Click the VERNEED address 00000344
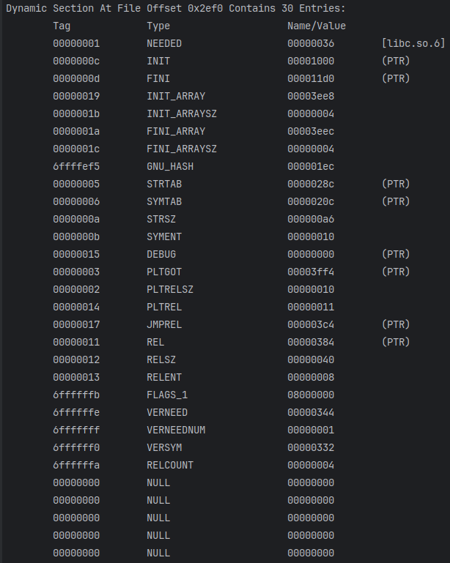450x563 pixels. click(311, 412)
